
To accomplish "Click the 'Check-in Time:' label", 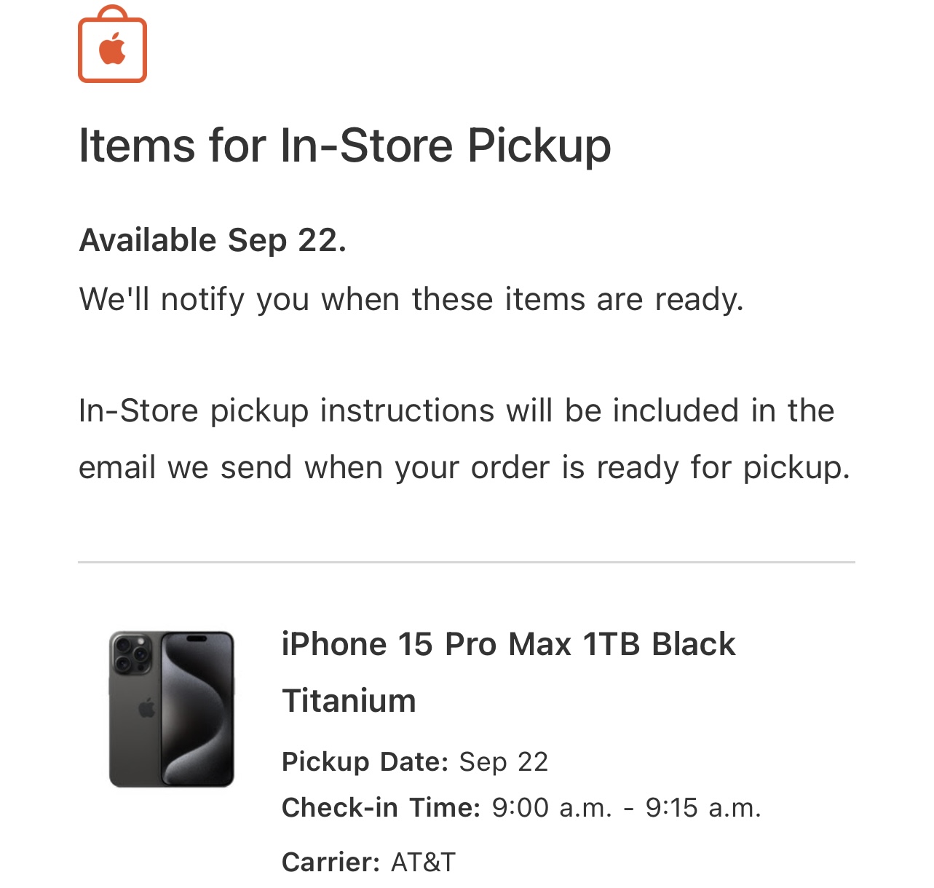I will [x=381, y=808].
